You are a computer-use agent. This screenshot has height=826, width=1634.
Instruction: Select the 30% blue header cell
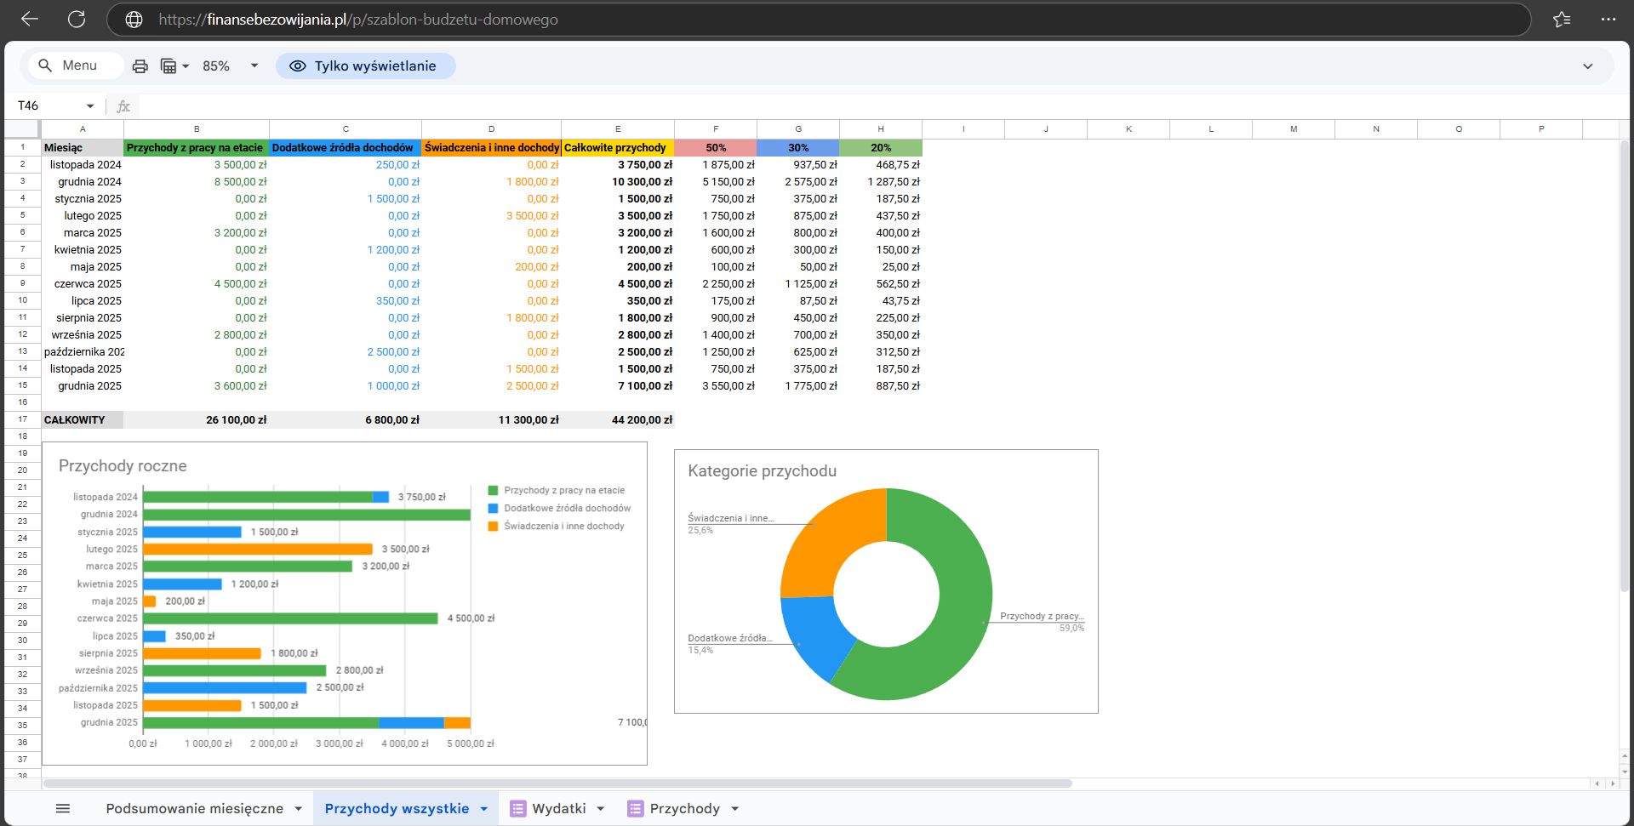click(798, 148)
